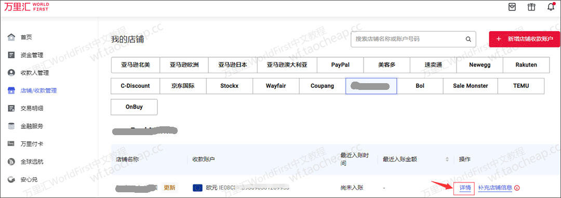This screenshot has height=198, width=561.
Task: Select the OnBuy platform tab
Action: (134, 107)
